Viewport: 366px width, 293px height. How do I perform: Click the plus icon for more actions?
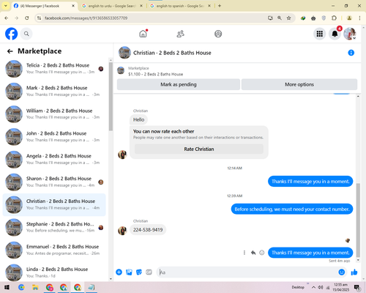119,272
